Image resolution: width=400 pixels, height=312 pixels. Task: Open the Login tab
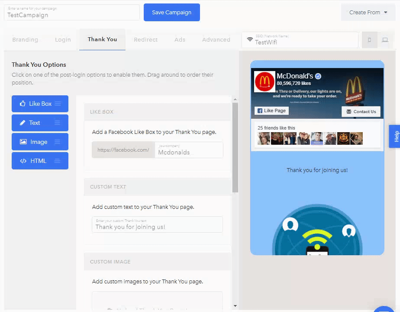click(x=63, y=39)
